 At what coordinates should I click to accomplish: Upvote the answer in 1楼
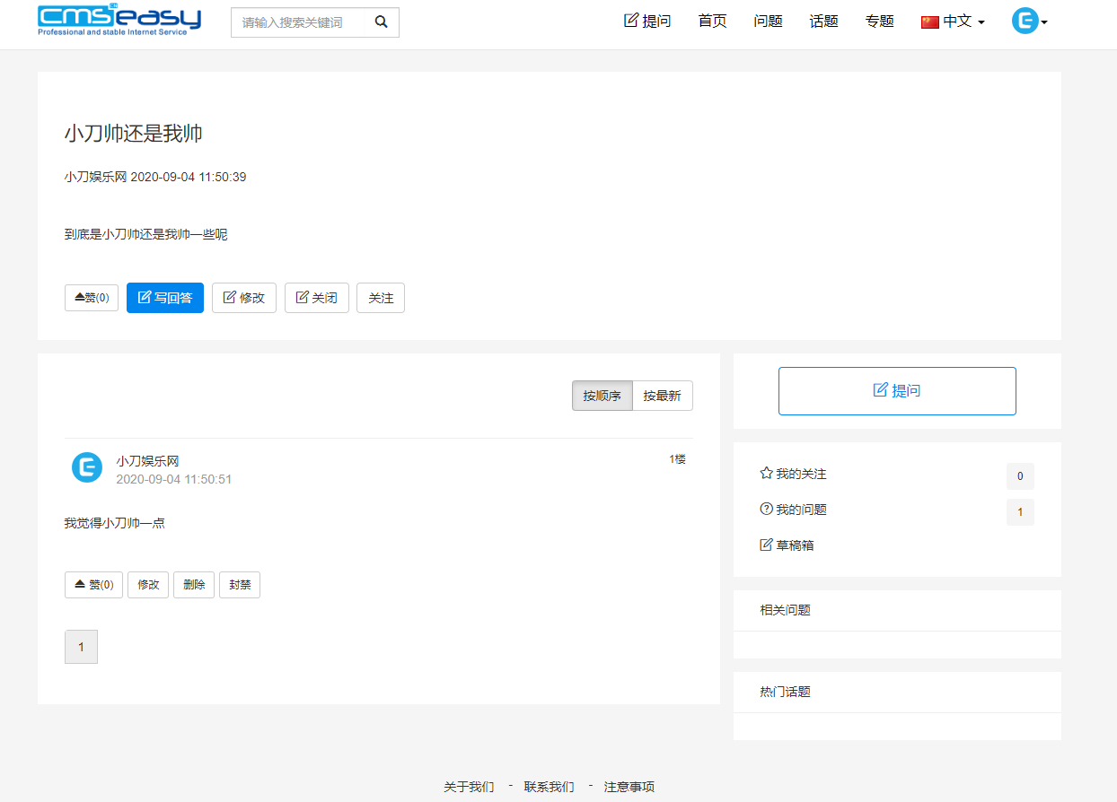[93, 585]
